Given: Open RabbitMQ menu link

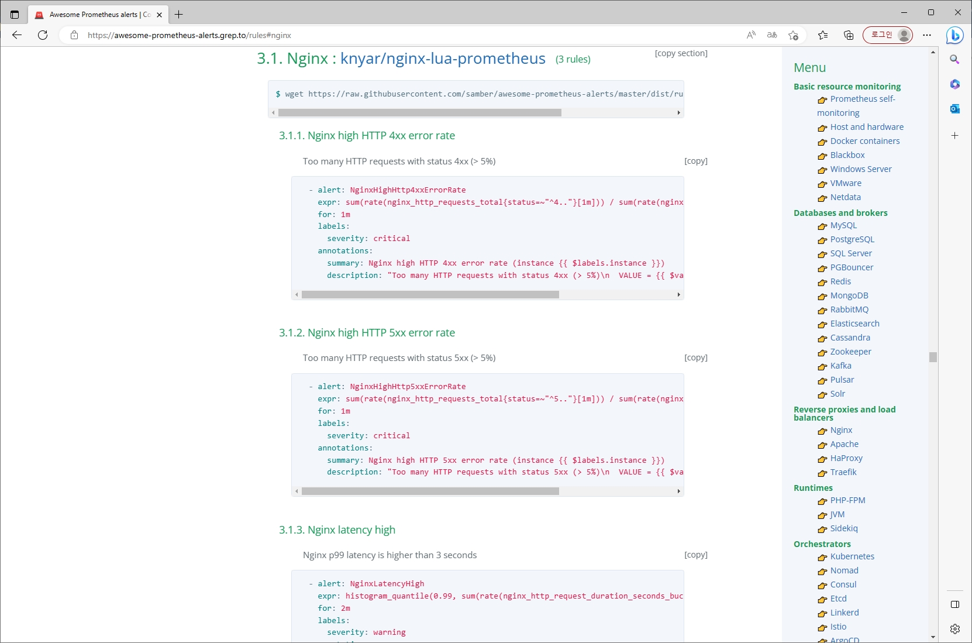Looking at the screenshot, I should pyautogui.click(x=849, y=310).
